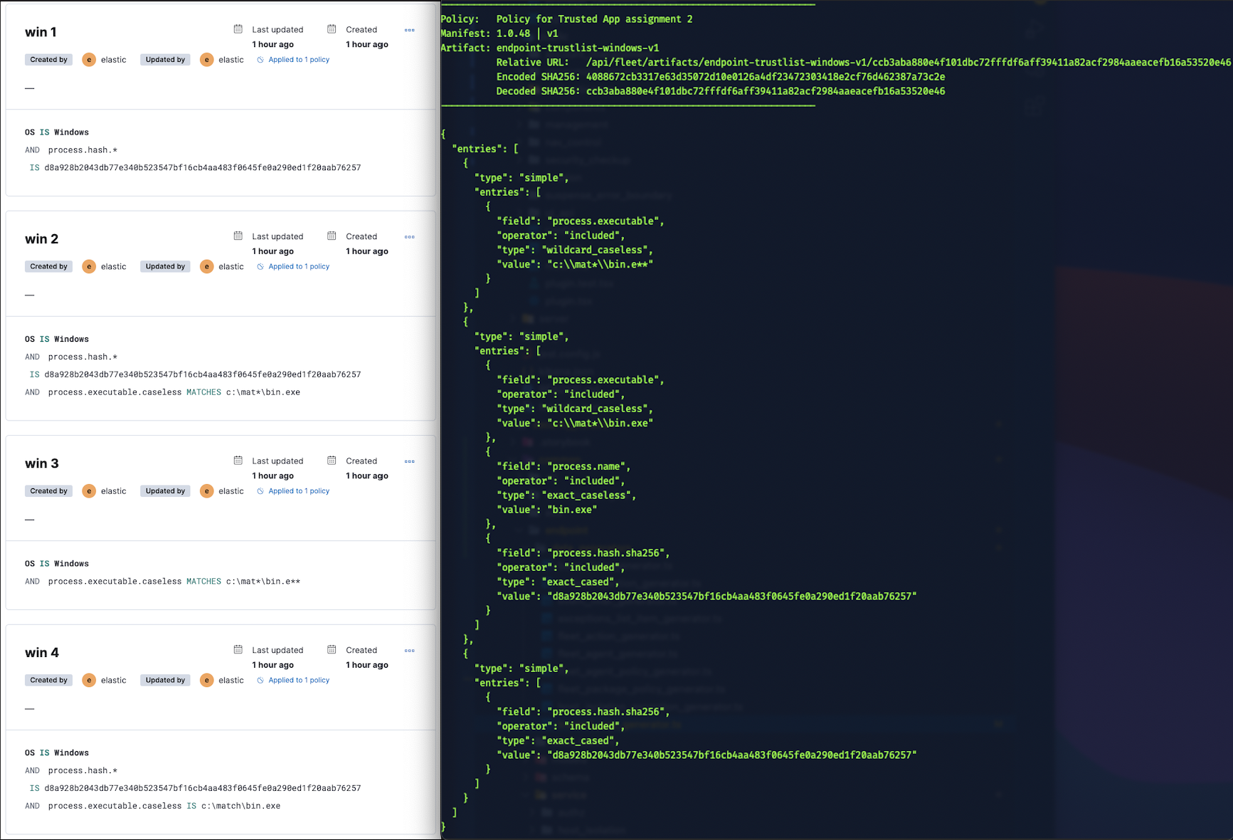Select the win 1 trusted app title
This screenshot has width=1233, height=840.
[41, 32]
